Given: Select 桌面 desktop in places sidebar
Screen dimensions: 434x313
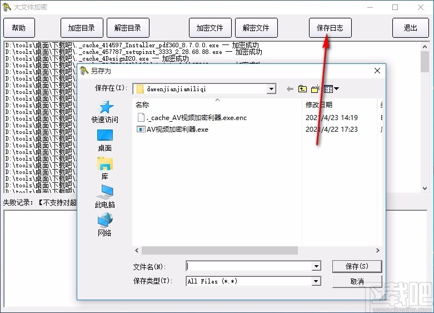Looking at the screenshot, I should [x=105, y=141].
